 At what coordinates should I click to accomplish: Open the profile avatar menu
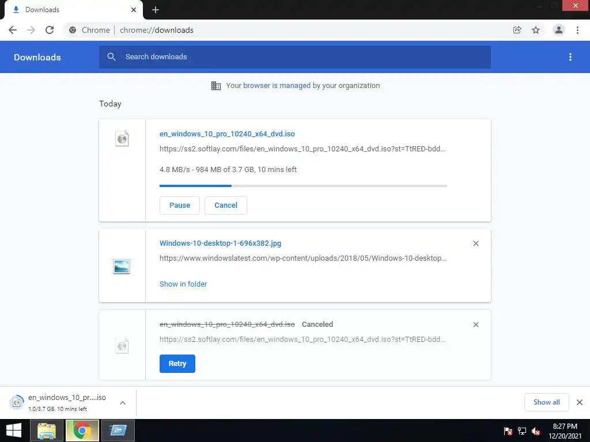[x=559, y=30]
